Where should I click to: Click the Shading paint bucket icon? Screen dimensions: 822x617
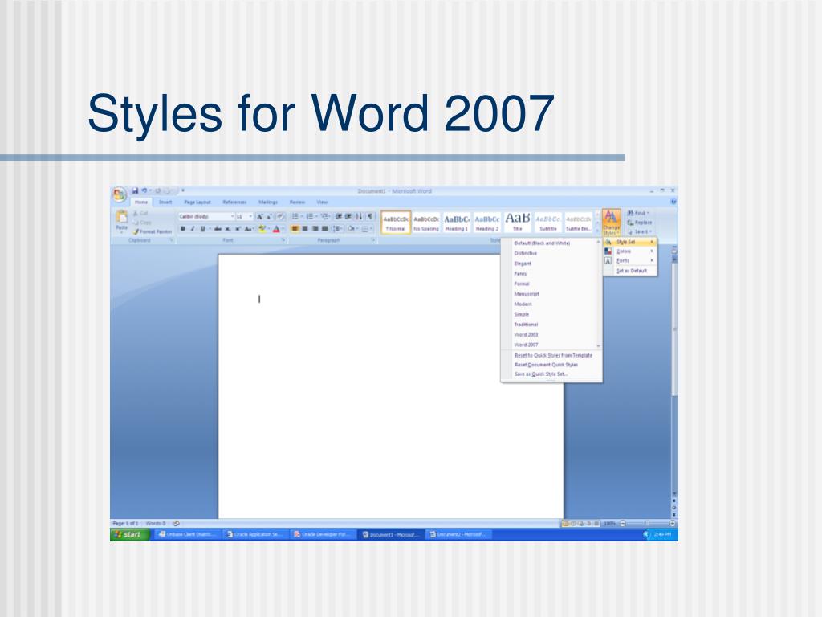pos(352,229)
